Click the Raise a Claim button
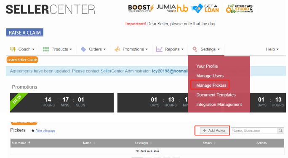 [24, 32]
